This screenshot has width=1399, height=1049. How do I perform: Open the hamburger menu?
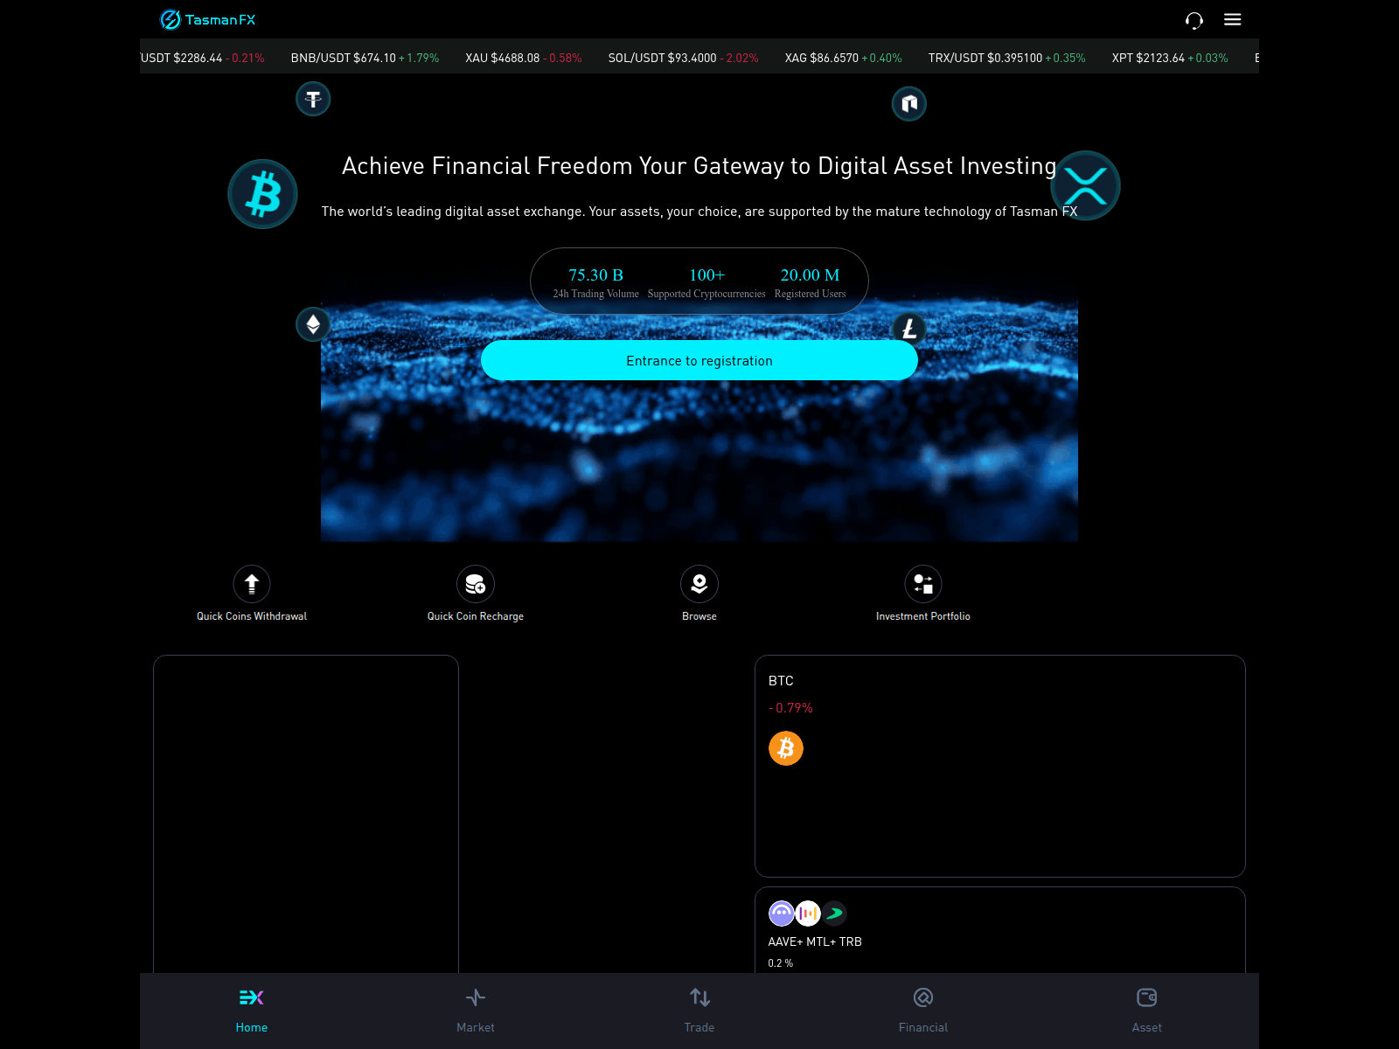click(1232, 19)
